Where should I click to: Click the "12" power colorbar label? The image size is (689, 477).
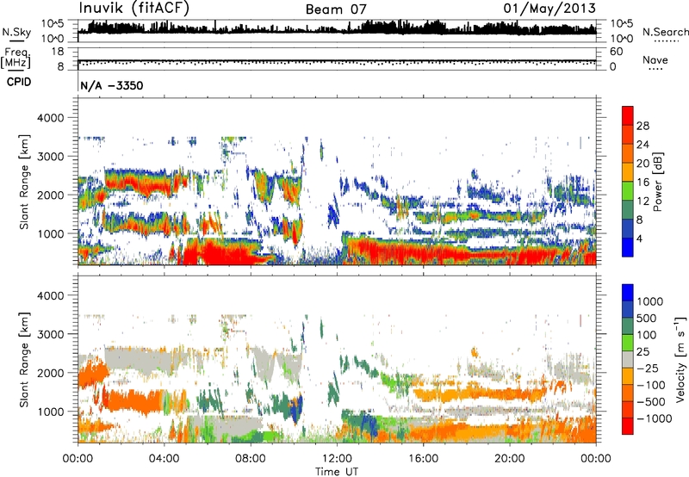(x=642, y=201)
